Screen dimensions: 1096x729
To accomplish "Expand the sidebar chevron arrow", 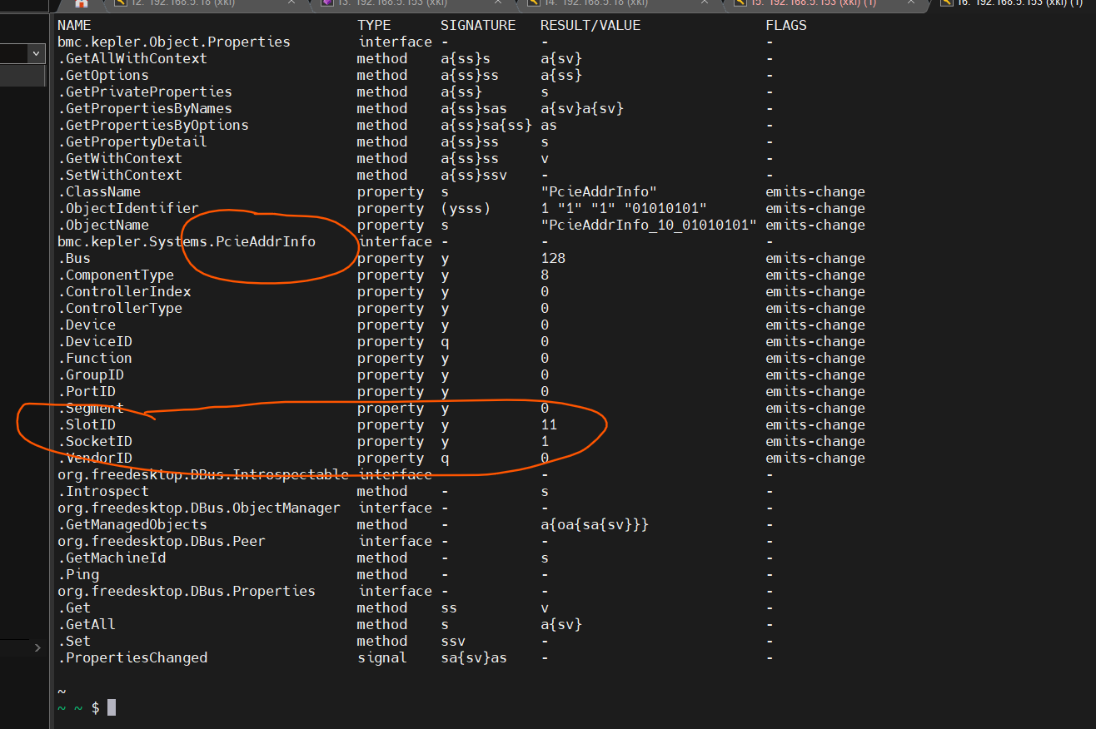I will [x=37, y=647].
